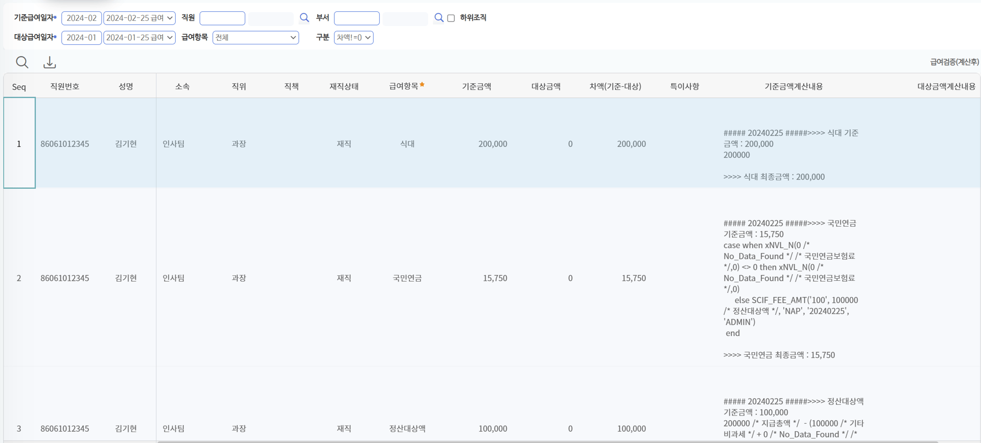Open the 2024-02-25 급여 dropdown
The image size is (981, 443).
click(x=139, y=18)
